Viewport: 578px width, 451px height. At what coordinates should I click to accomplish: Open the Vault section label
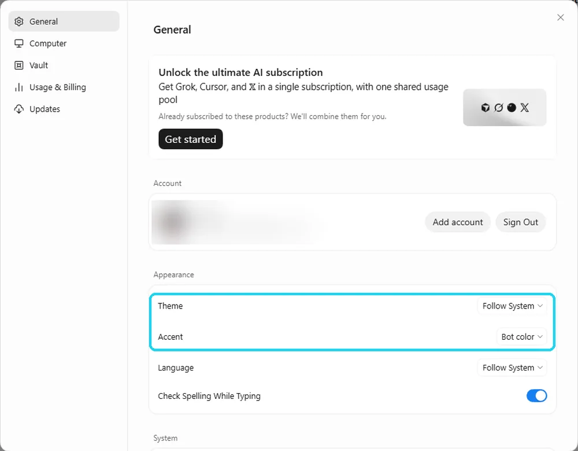tap(39, 65)
